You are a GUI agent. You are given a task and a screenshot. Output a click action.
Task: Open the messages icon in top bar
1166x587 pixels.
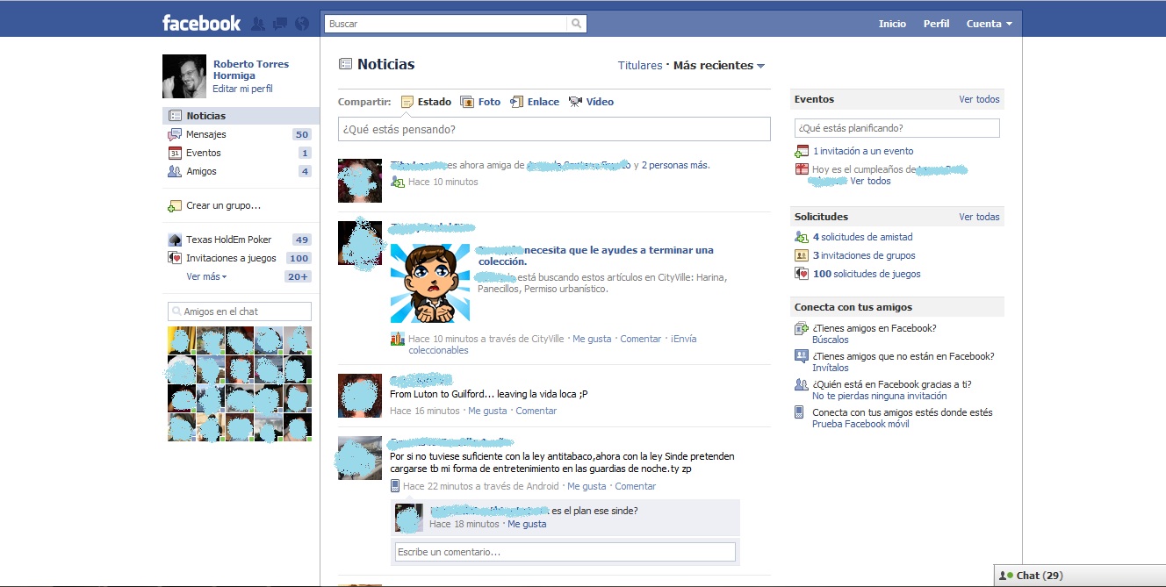pos(279,24)
